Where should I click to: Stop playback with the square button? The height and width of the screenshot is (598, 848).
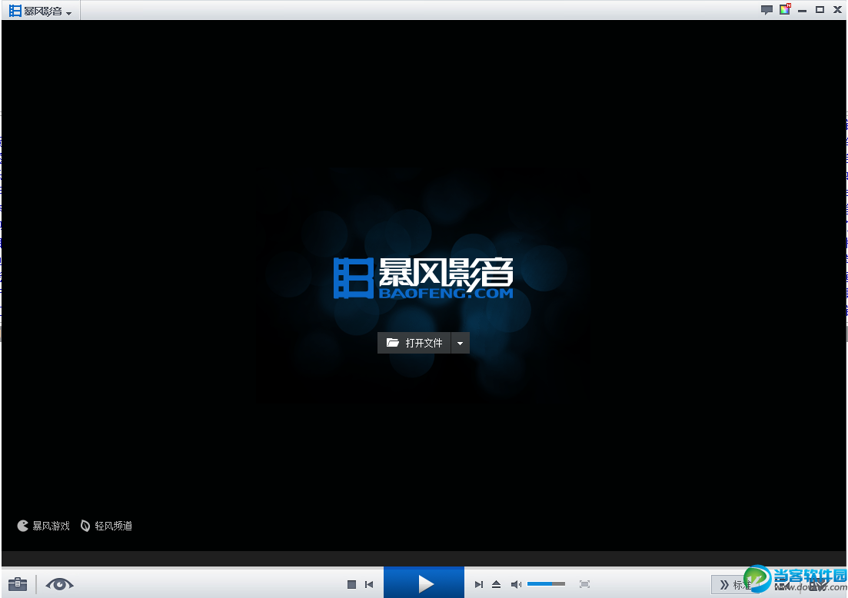351,584
